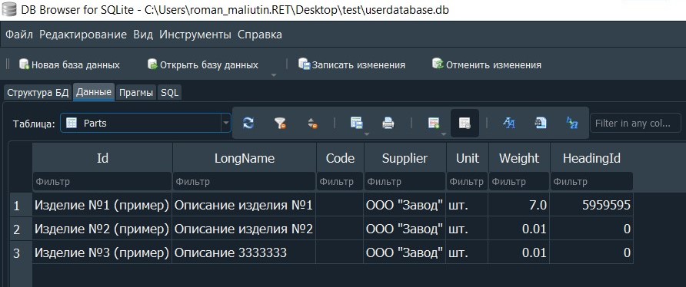Click Записать изменения button
The image size is (686, 287).
point(351,64)
